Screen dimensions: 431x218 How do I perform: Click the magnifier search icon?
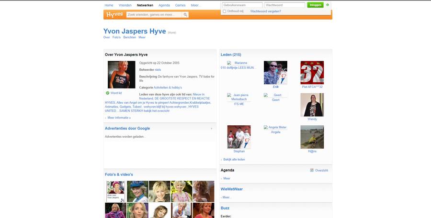coord(185,14)
